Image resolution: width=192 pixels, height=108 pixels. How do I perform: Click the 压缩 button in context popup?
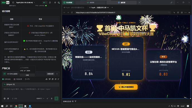coord(27,75)
